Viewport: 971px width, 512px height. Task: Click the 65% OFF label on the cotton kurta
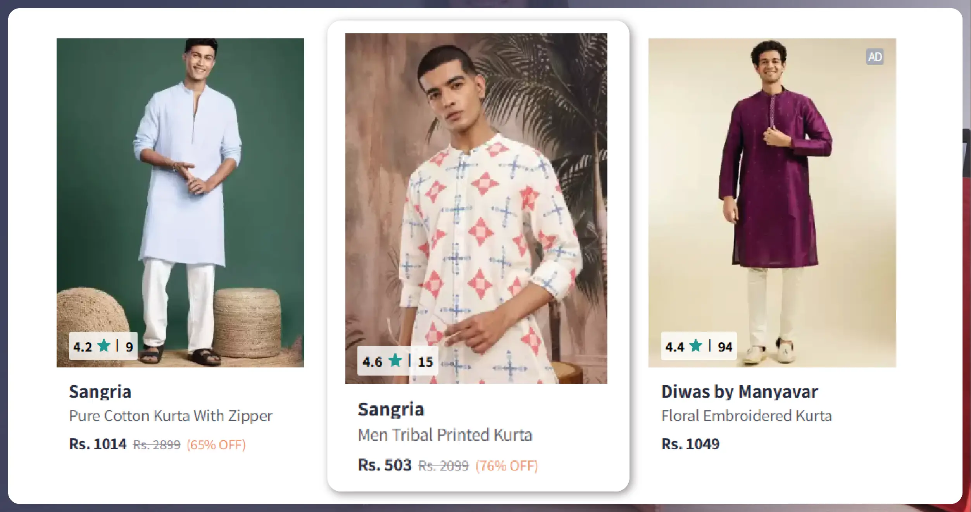point(216,445)
